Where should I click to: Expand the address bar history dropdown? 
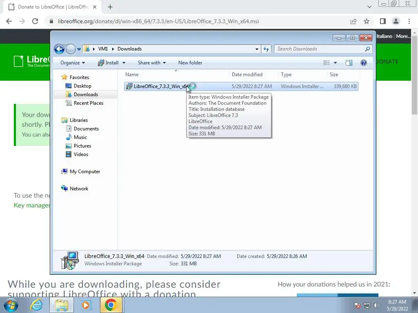(257, 49)
